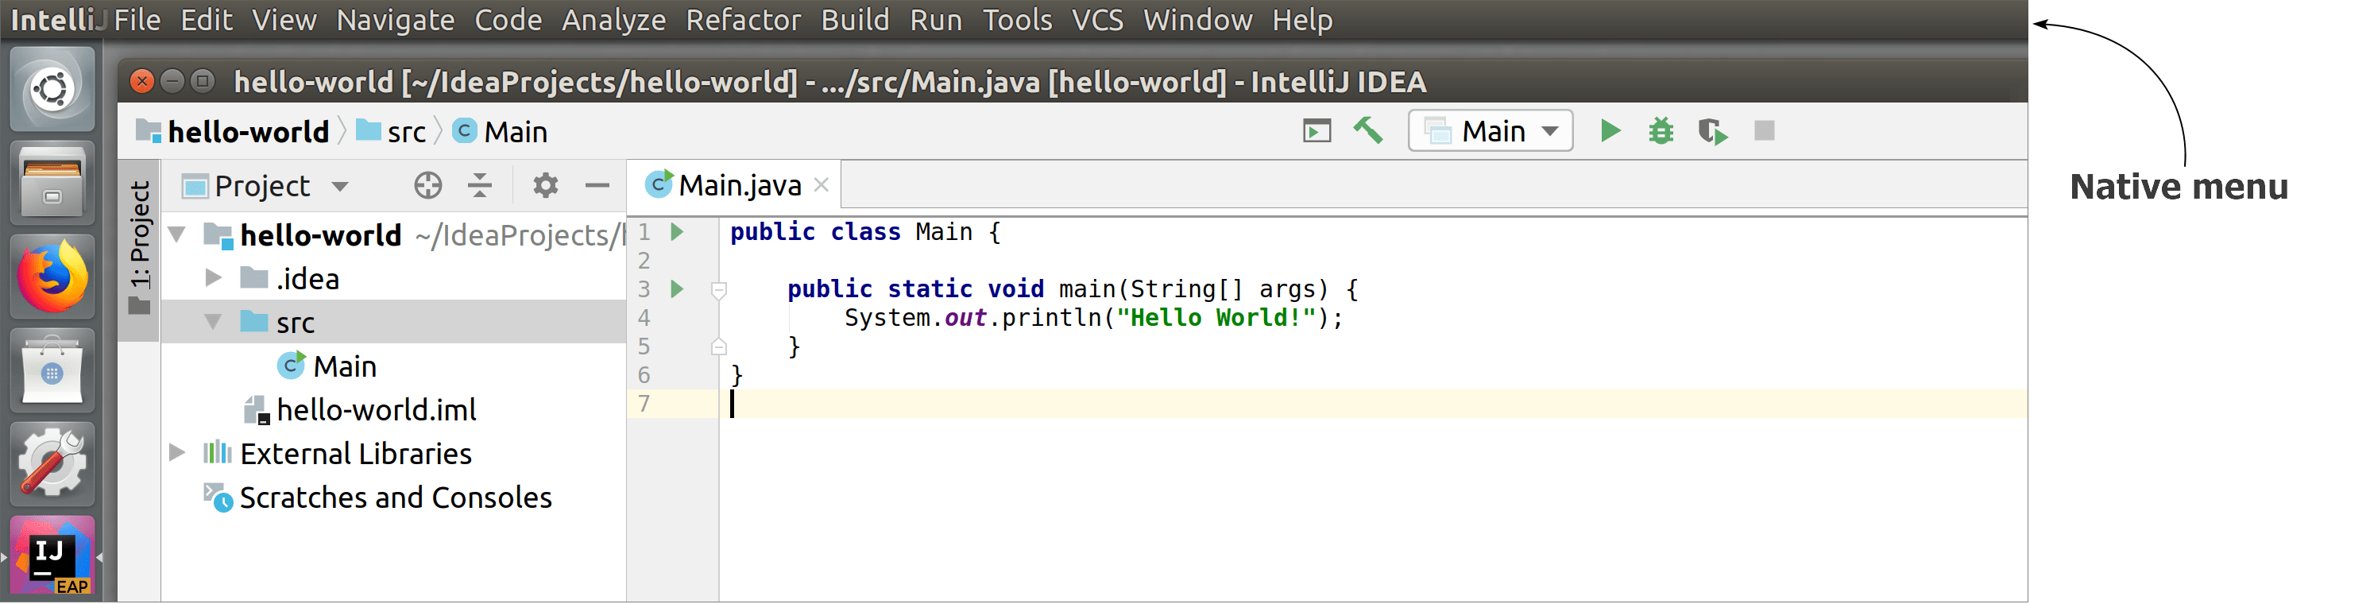
Task: Click src in the navigation breadcrumb
Action: [392, 132]
